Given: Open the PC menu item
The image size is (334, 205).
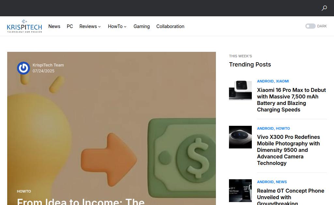Looking at the screenshot, I should 70,26.
